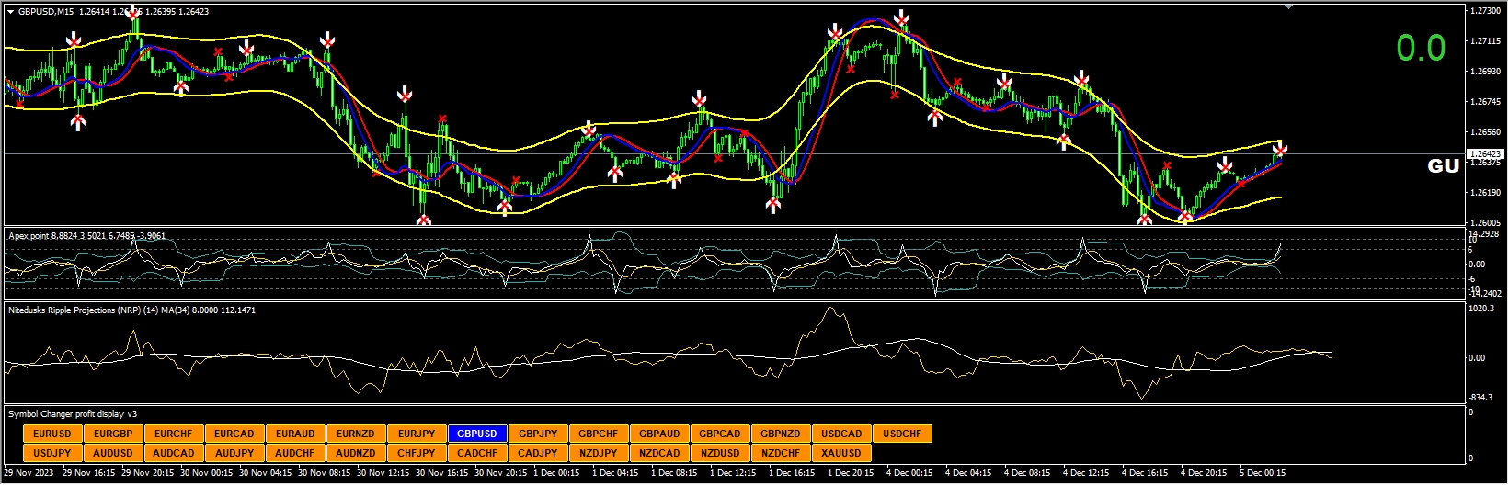Choose the GBPJPY symbol button
The height and width of the screenshot is (485, 1509).
point(538,434)
